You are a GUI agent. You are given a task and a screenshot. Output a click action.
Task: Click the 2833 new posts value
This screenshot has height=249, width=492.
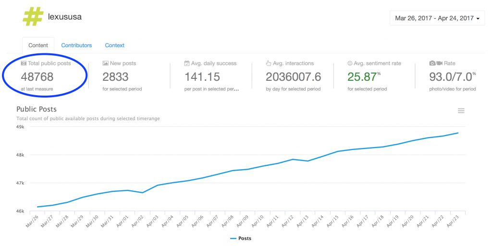click(x=115, y=76)
